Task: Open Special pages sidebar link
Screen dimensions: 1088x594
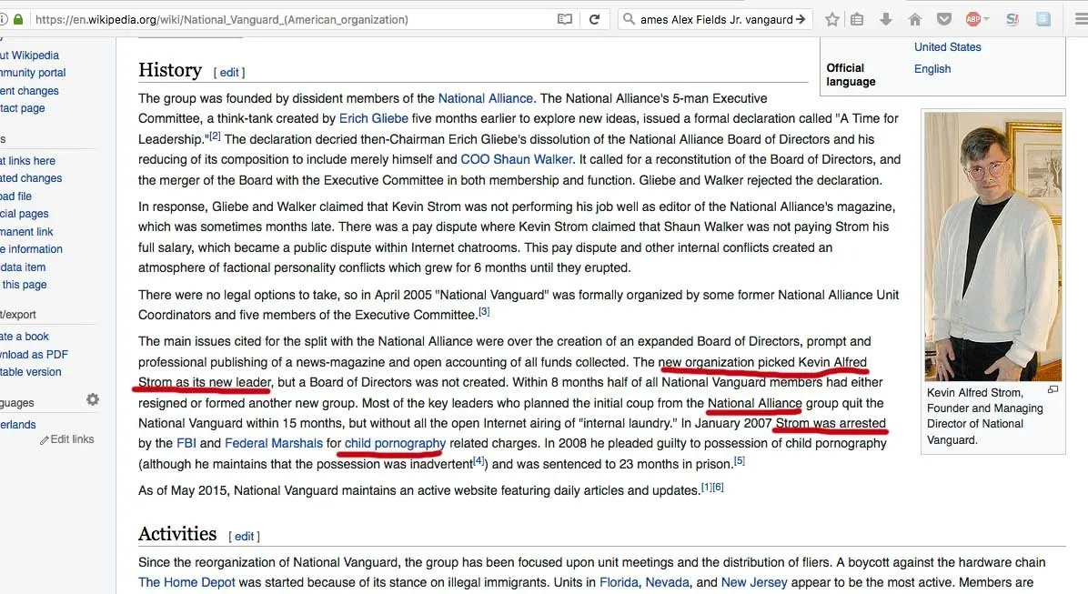Action: [25, 214]
